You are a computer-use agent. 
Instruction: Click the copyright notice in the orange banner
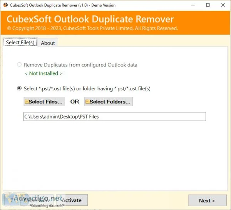92,28
